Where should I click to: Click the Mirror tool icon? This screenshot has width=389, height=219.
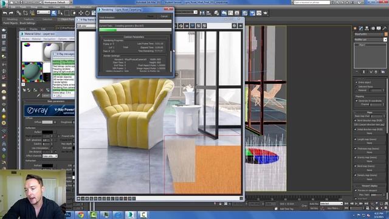pyautogui.click(x=202, y=13)
